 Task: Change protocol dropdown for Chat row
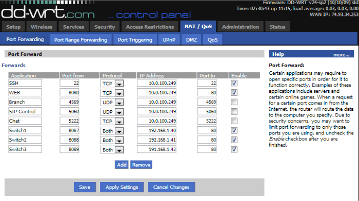pyautogui.click(x=112, y=121)
